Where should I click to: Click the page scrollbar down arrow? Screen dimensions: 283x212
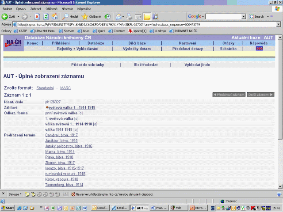point(280,186)
